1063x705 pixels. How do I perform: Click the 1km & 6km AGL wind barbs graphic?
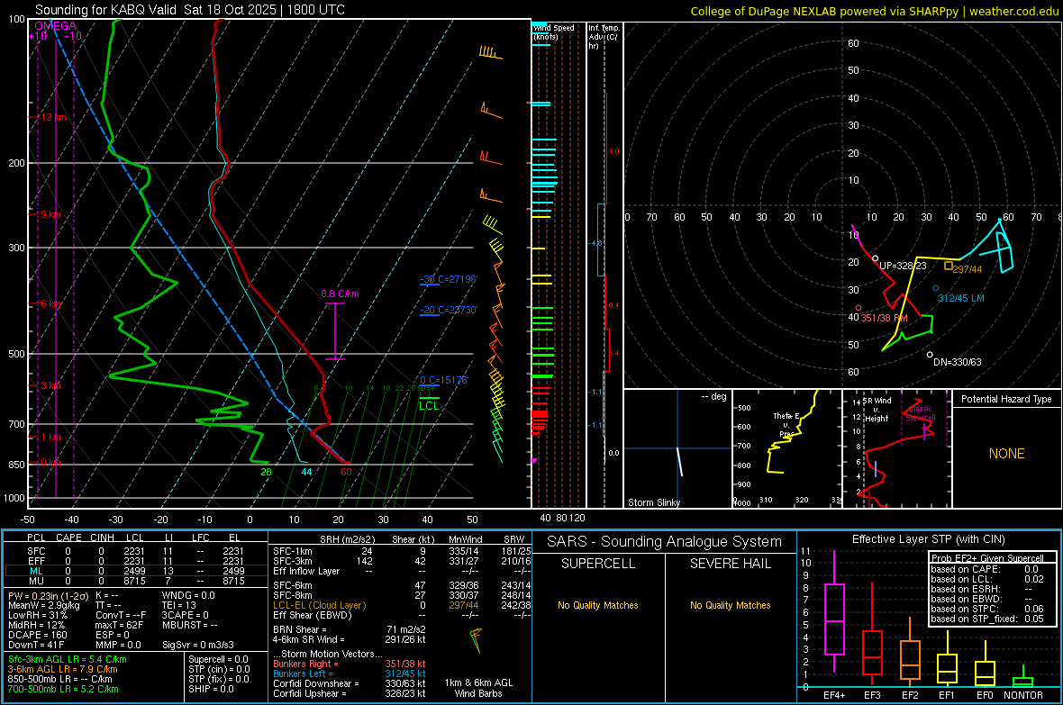(x=477, y=640)
